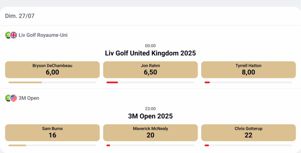Click the 23:00 start time label
The width and height of the screenshot is (301, 153).
tap(150, 109)
